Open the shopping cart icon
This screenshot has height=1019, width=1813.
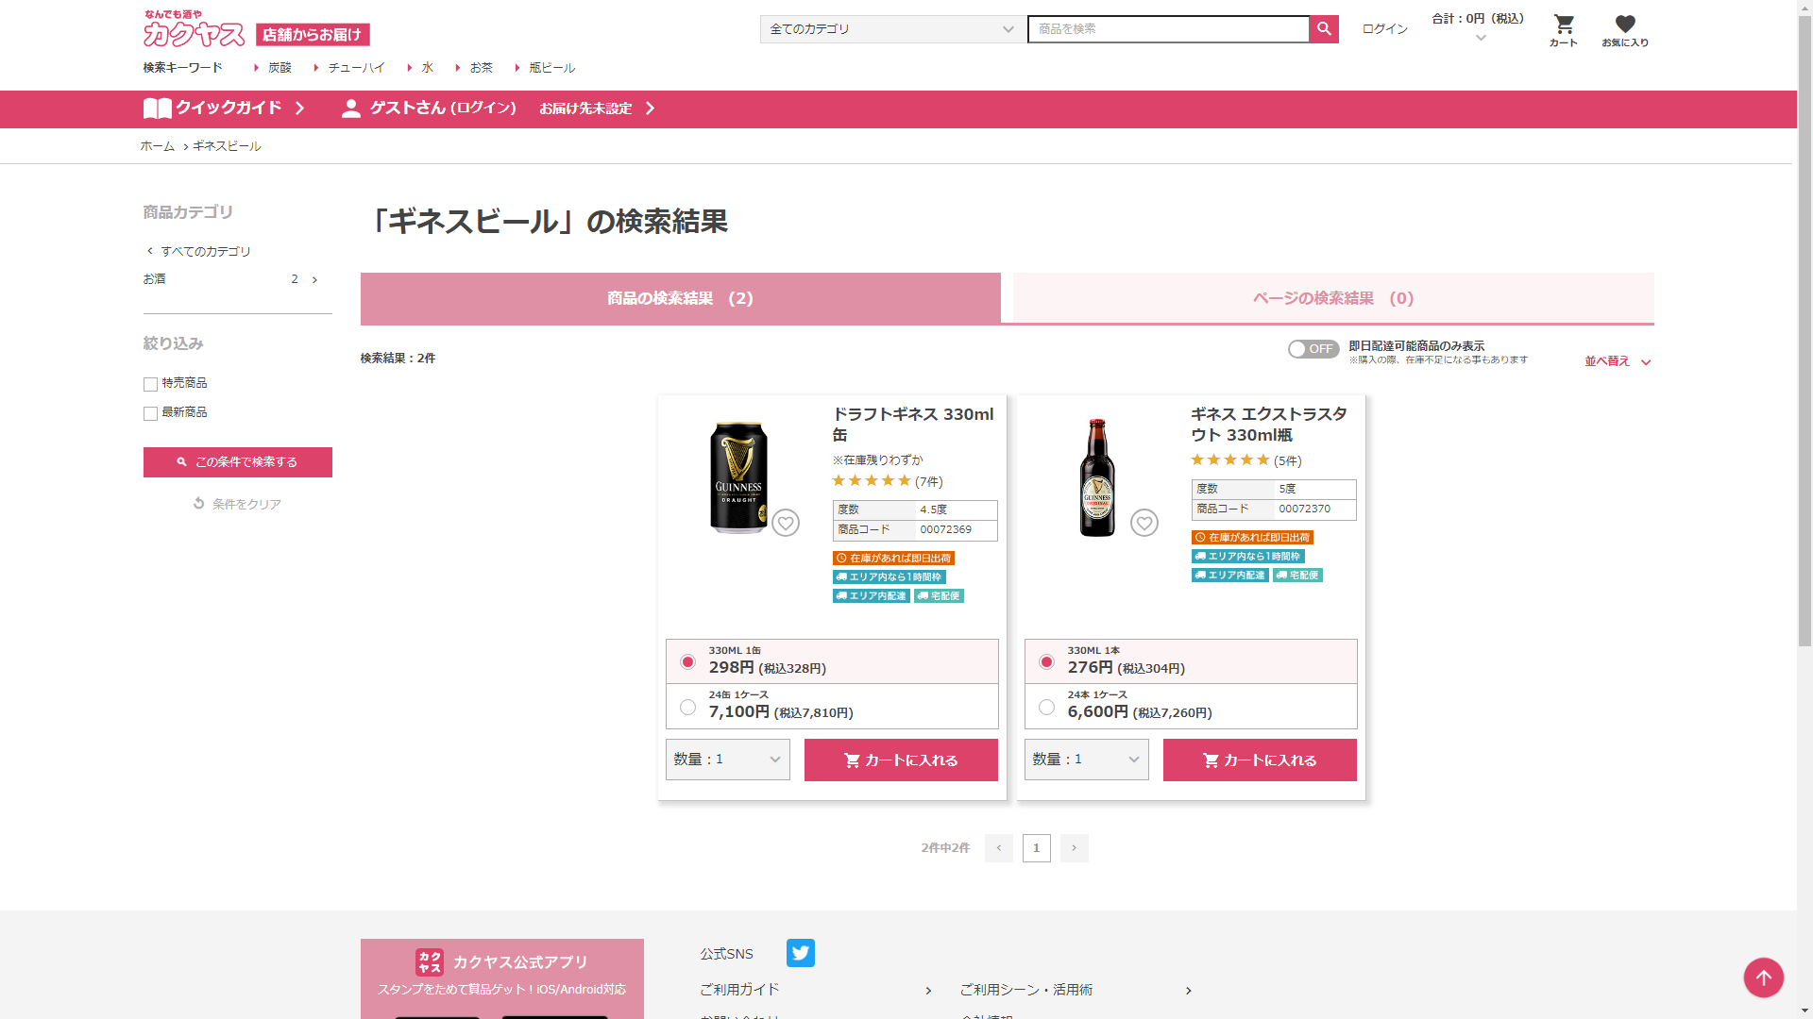[1564, 25]
